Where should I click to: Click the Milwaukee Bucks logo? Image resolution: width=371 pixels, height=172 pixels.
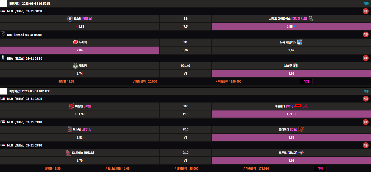point(75,66)
